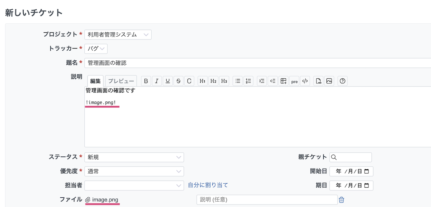Click the strikethrough formatting icon
The width and height of the screenshot is (431, 207).
(179, 81)
